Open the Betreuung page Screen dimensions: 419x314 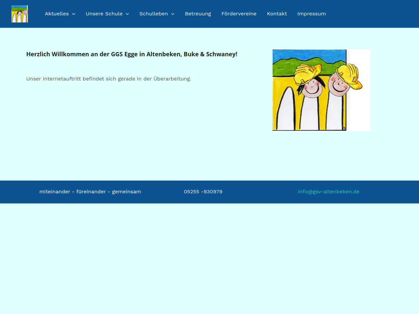tap(198, 14)
